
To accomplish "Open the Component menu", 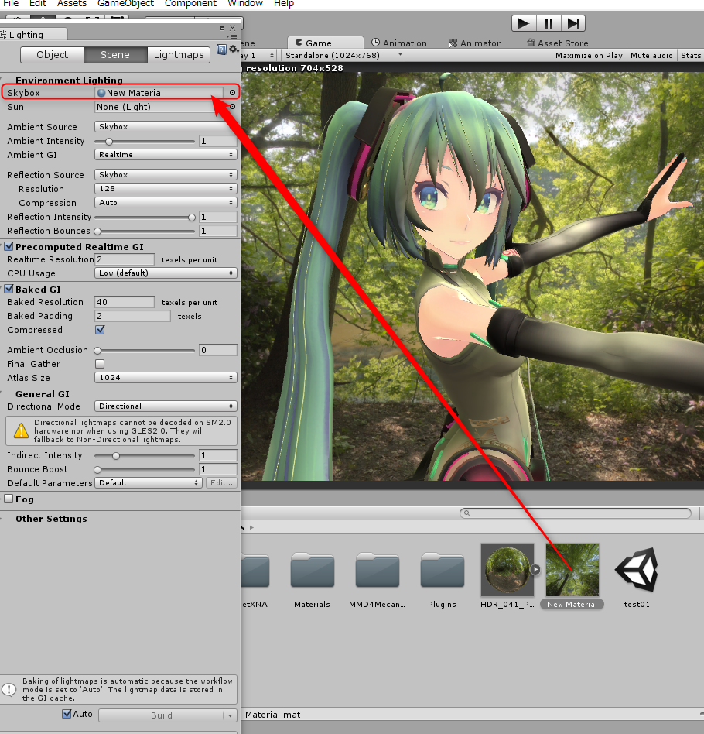I will (190, 4).
